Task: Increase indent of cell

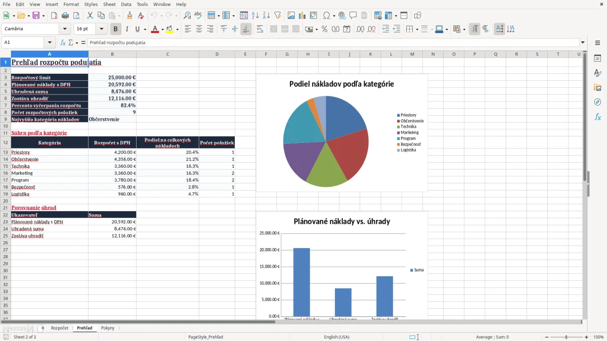Action: click(385, 29)
